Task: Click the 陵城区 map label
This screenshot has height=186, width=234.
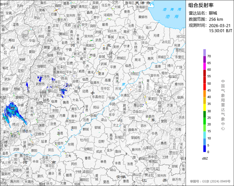Action: pos(121,58)
